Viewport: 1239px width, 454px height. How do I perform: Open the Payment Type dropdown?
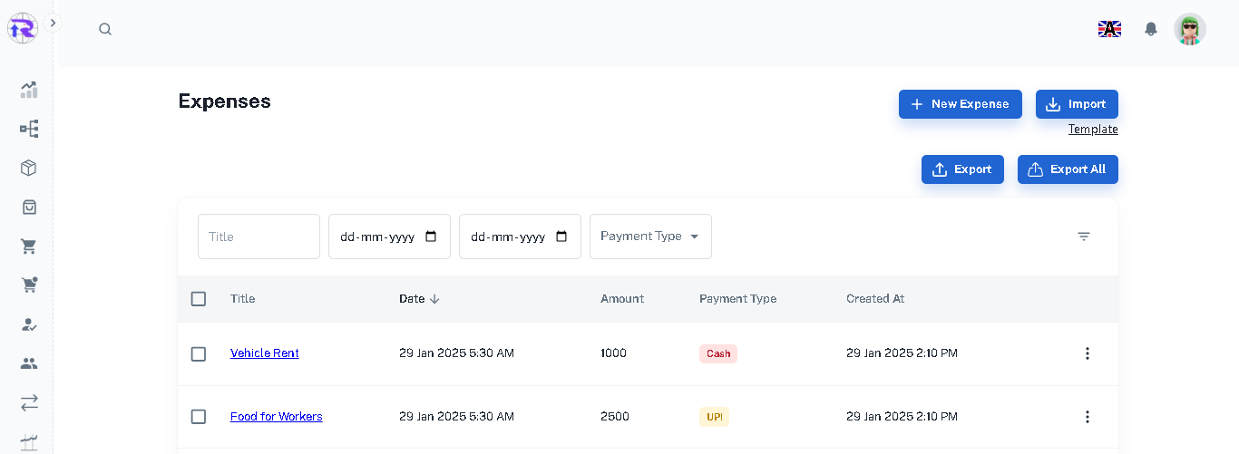coord(650,237)
